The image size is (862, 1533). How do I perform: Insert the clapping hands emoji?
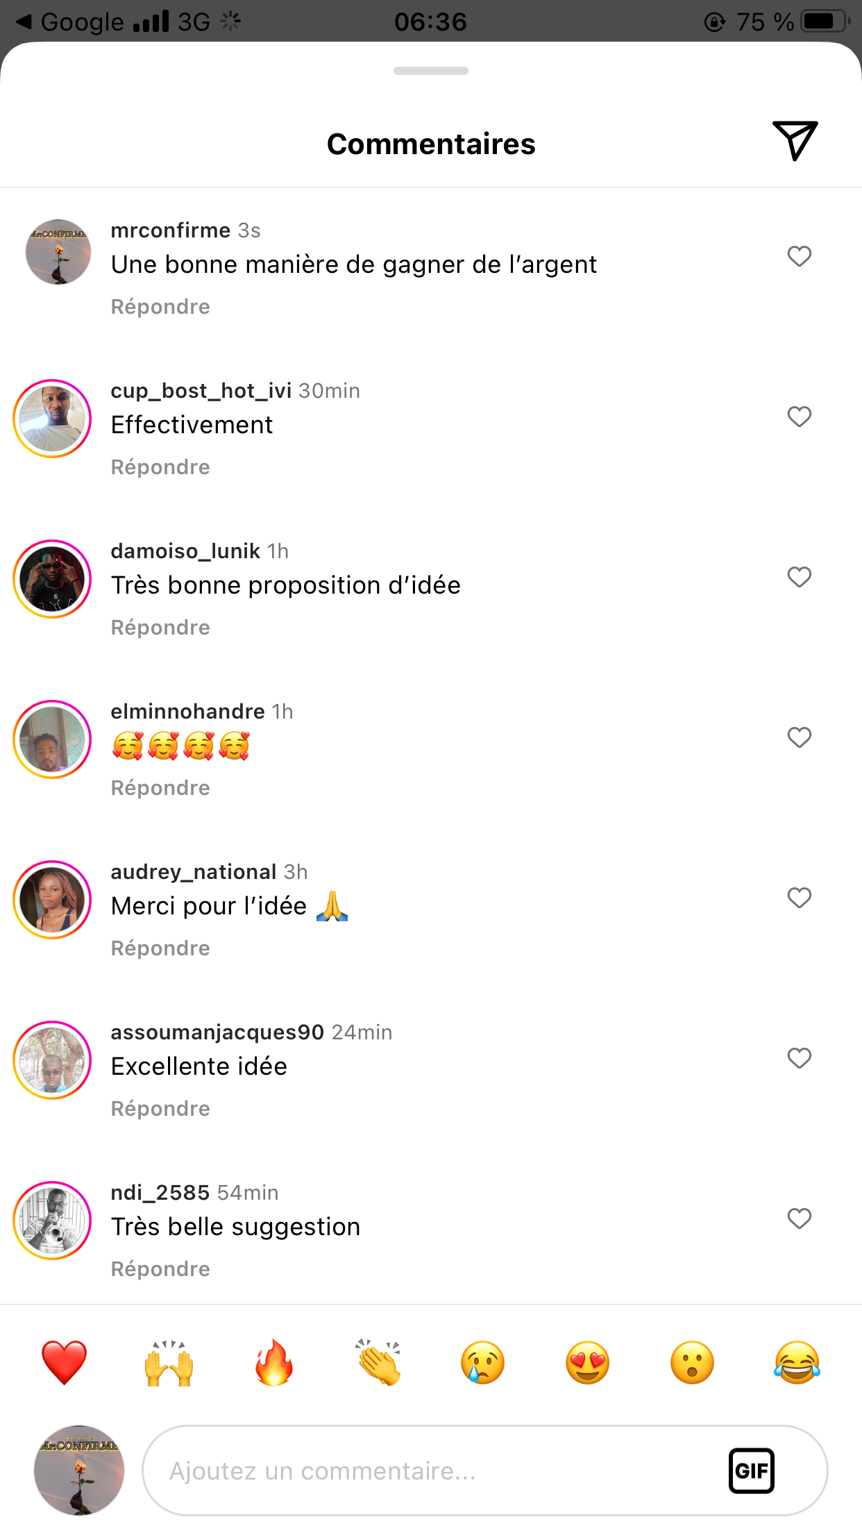379,1362
